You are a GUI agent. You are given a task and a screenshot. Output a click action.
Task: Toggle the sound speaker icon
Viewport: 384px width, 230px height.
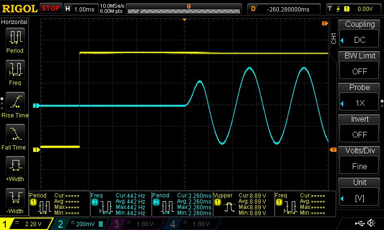[371, 223]
